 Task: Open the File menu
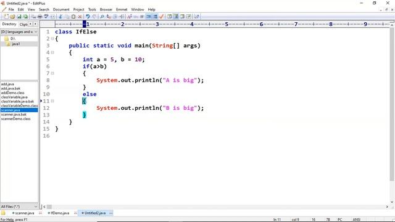tap(11, 10)
